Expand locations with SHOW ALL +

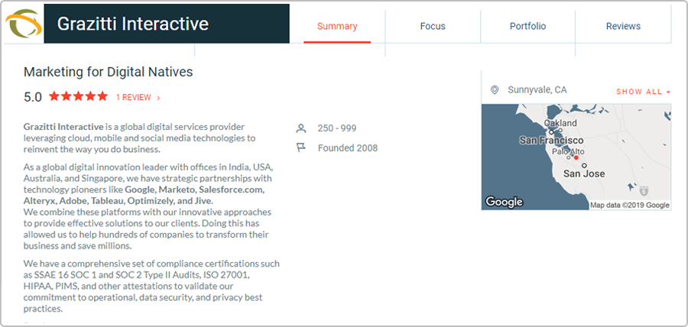(x=643, y=92)
